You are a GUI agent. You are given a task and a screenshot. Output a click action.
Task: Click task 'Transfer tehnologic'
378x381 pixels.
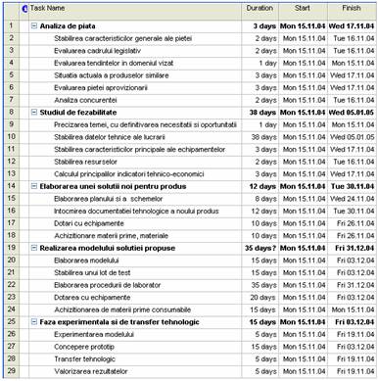84,359
